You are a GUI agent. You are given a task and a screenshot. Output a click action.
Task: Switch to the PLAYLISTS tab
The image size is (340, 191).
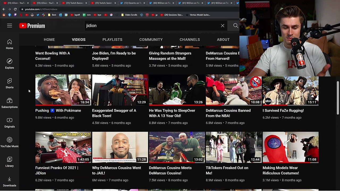(112, 40)
